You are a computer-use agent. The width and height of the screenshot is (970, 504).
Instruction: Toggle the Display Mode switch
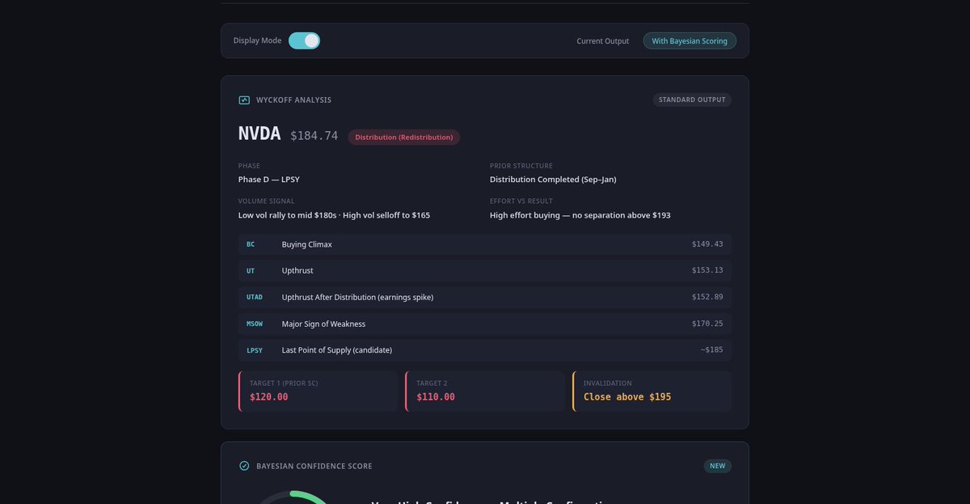(304, 40)
